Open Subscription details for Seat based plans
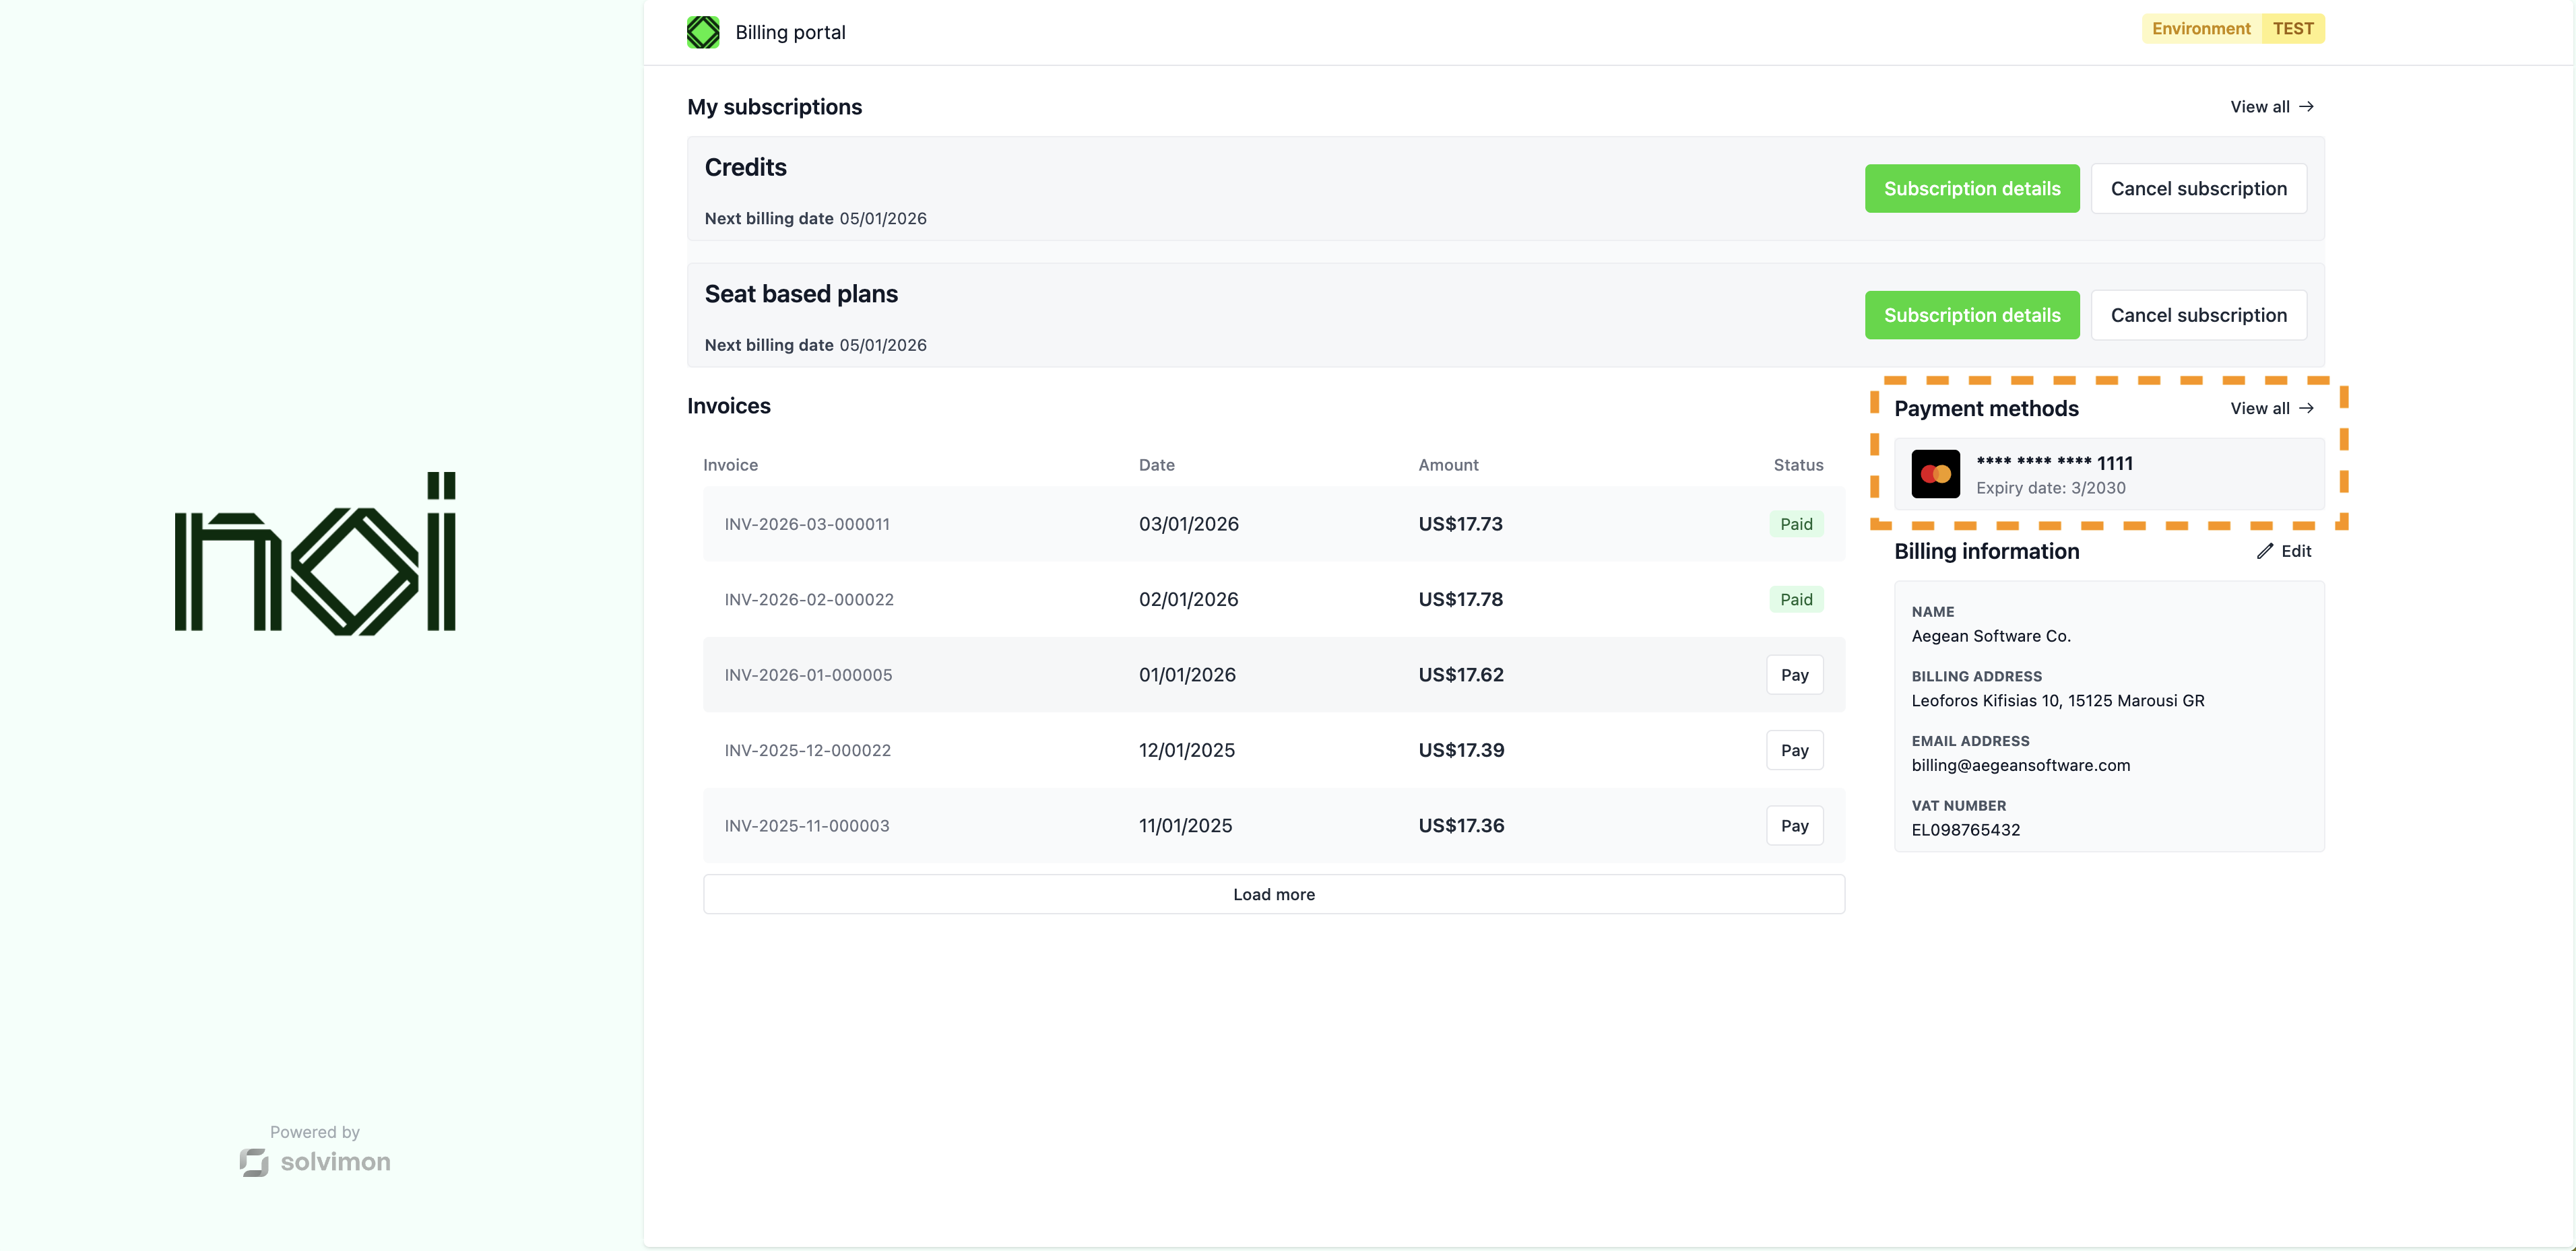The width and height of the screenshot is (2576, 1251). (1971, 316)
